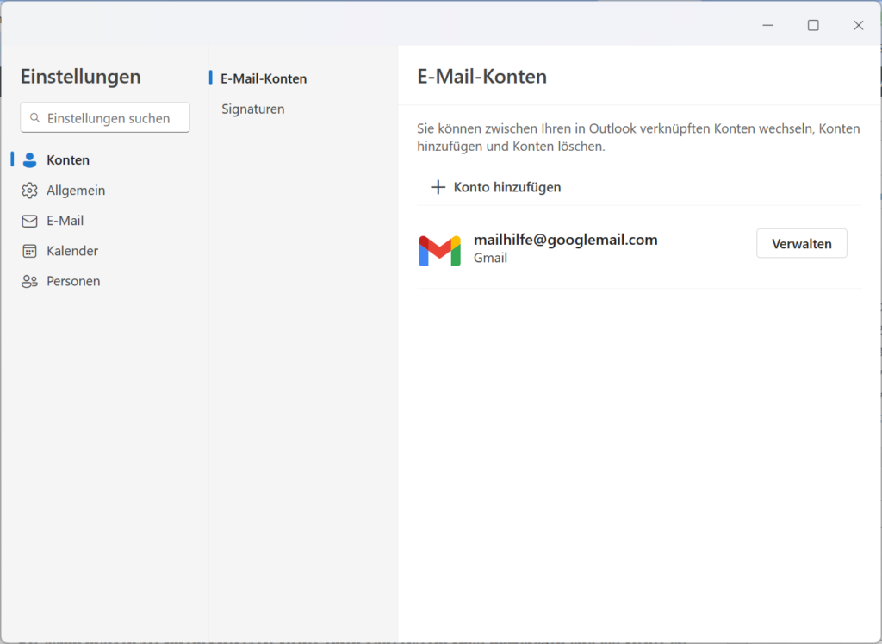Click the calendar icon next to Kalender

point(28,250)
